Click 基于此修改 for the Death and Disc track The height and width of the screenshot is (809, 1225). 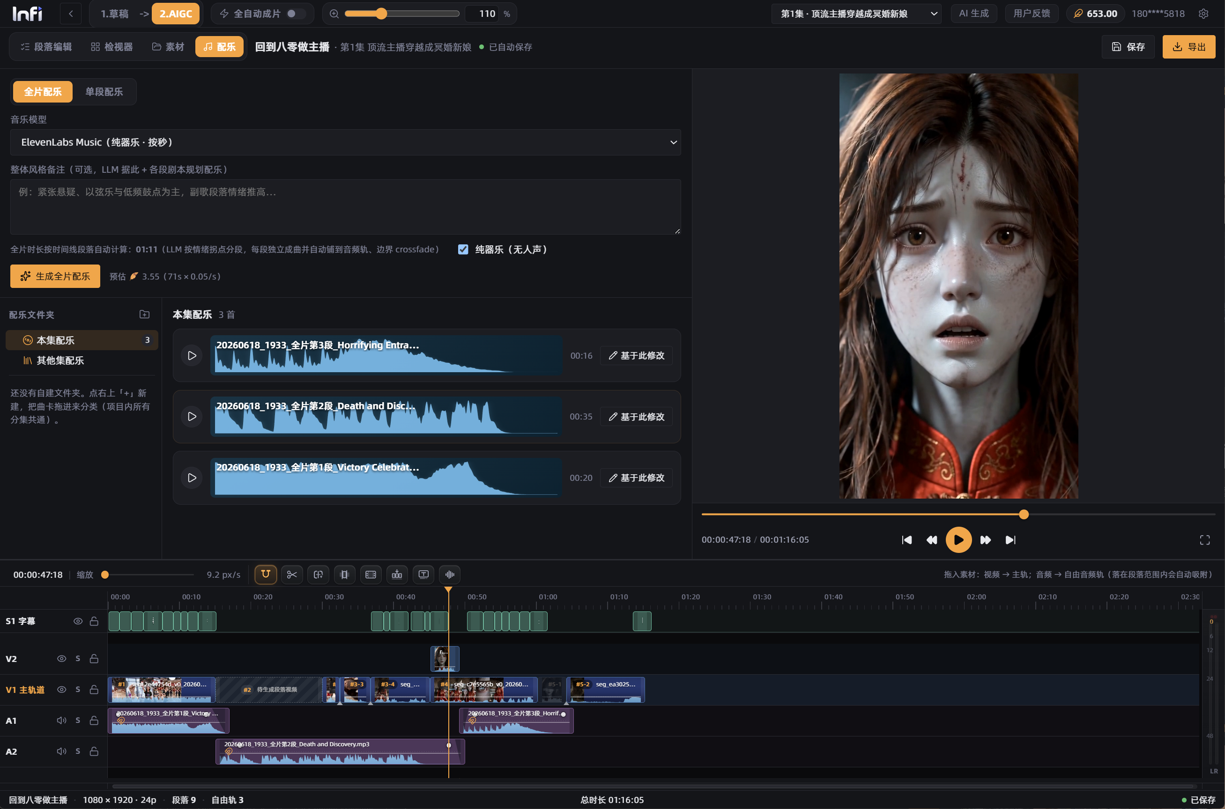pyautogui.click(x=636, y=416)
